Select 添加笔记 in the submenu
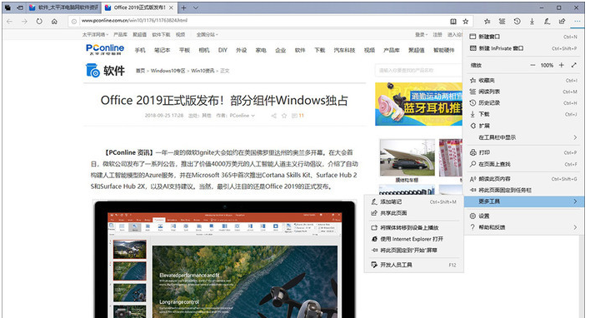The image size is (590, 318). 413,201
